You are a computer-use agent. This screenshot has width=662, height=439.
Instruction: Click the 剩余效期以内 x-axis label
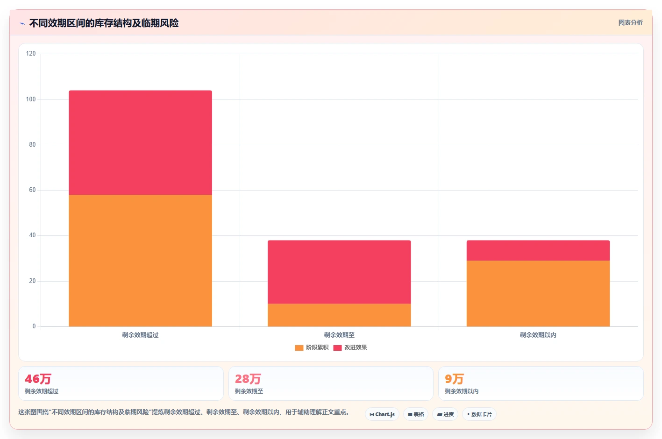click(x=538, y=335)
